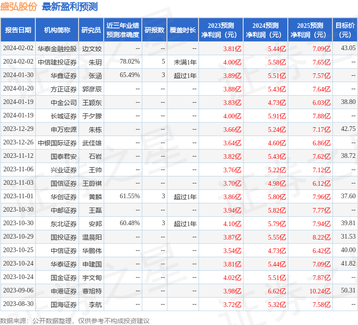Click the 最新盈利预测 heading
Image resolution: width=358 pixels, height=325 pixels.
pyautogui.click(x=70, y=6)
